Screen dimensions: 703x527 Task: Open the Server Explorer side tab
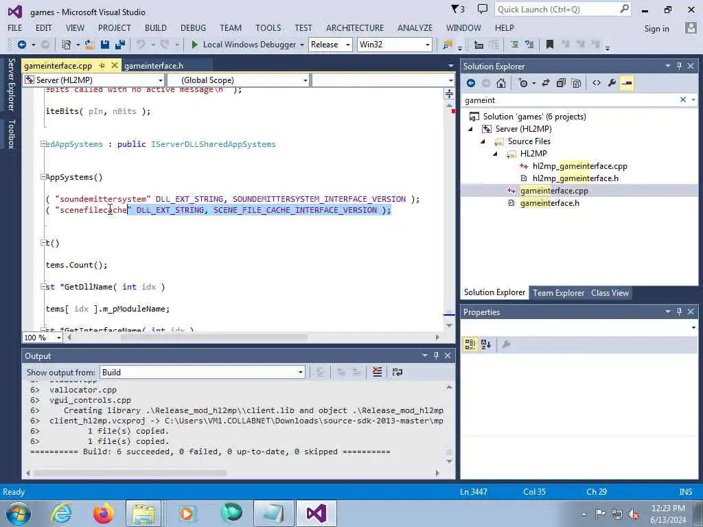tap(12, 84)
